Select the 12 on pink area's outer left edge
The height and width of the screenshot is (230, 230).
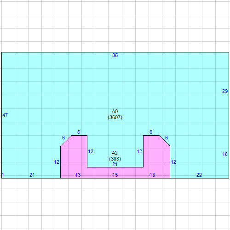click(57, 162)
